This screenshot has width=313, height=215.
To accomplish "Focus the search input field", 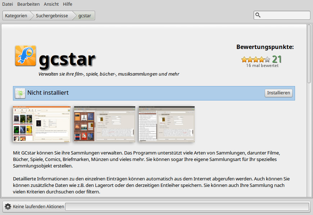I will click(x=284, y=15).
